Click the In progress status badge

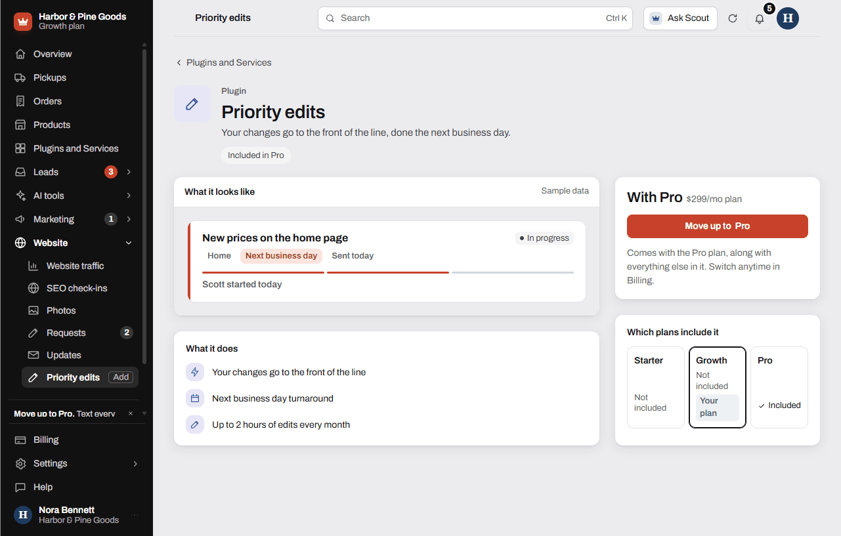click(x=544, y=238)
